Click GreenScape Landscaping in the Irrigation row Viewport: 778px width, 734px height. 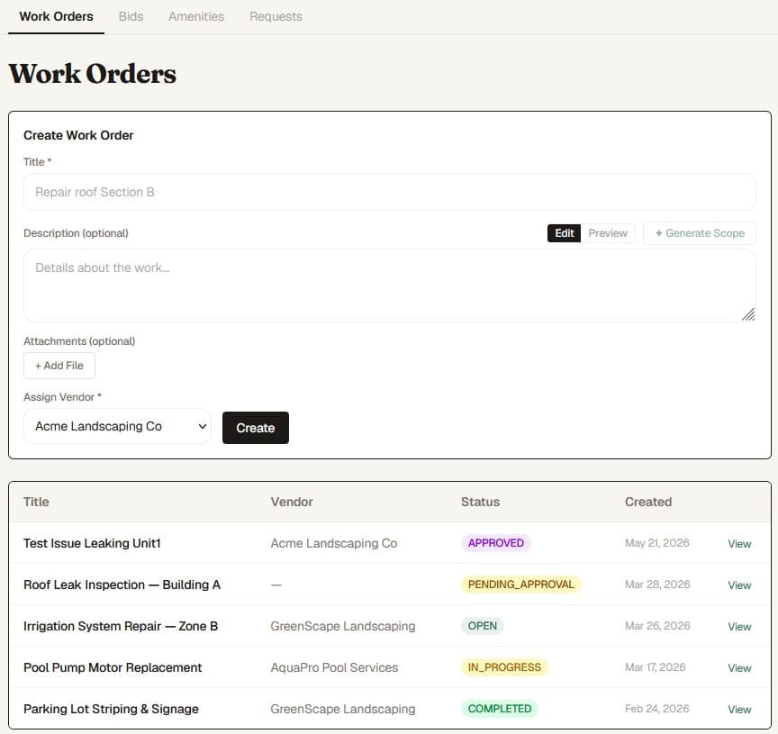(343, 626)
